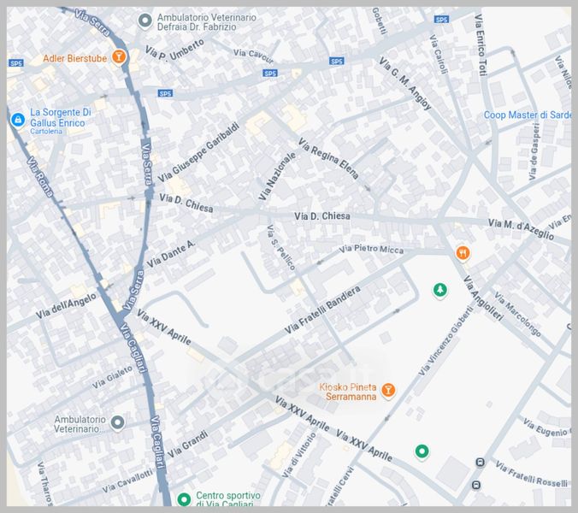Click the lower bus stop icon
Image resolution: width=578 pixels, height=513 pixels.
point(476,486)
